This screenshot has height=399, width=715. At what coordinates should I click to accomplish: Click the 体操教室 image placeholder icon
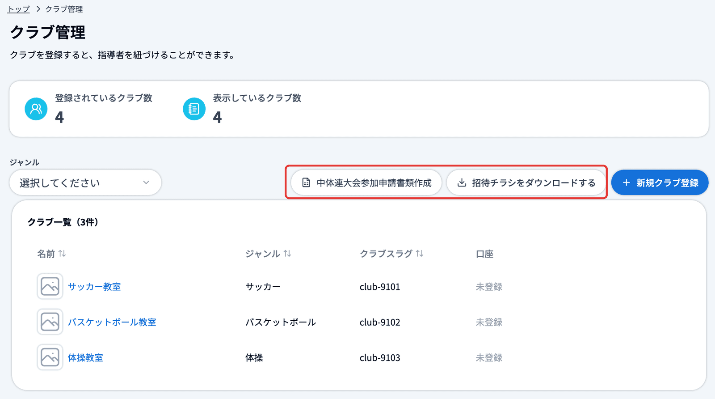[50, 357]
